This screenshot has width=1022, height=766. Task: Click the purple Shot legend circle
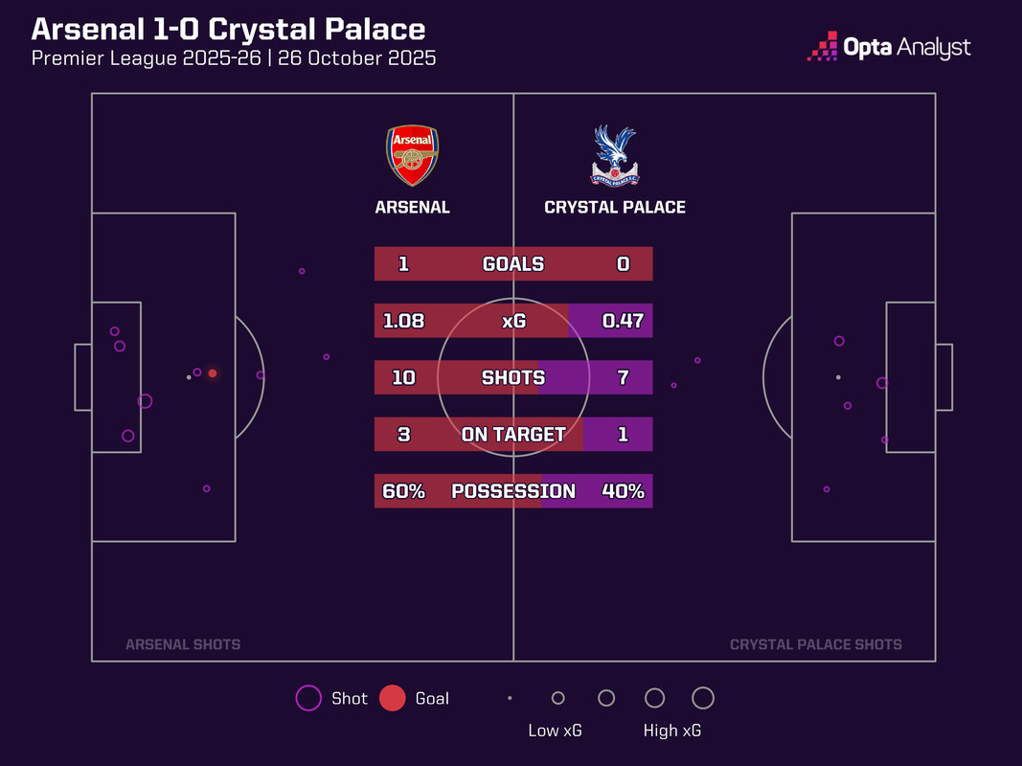point(308,698)
